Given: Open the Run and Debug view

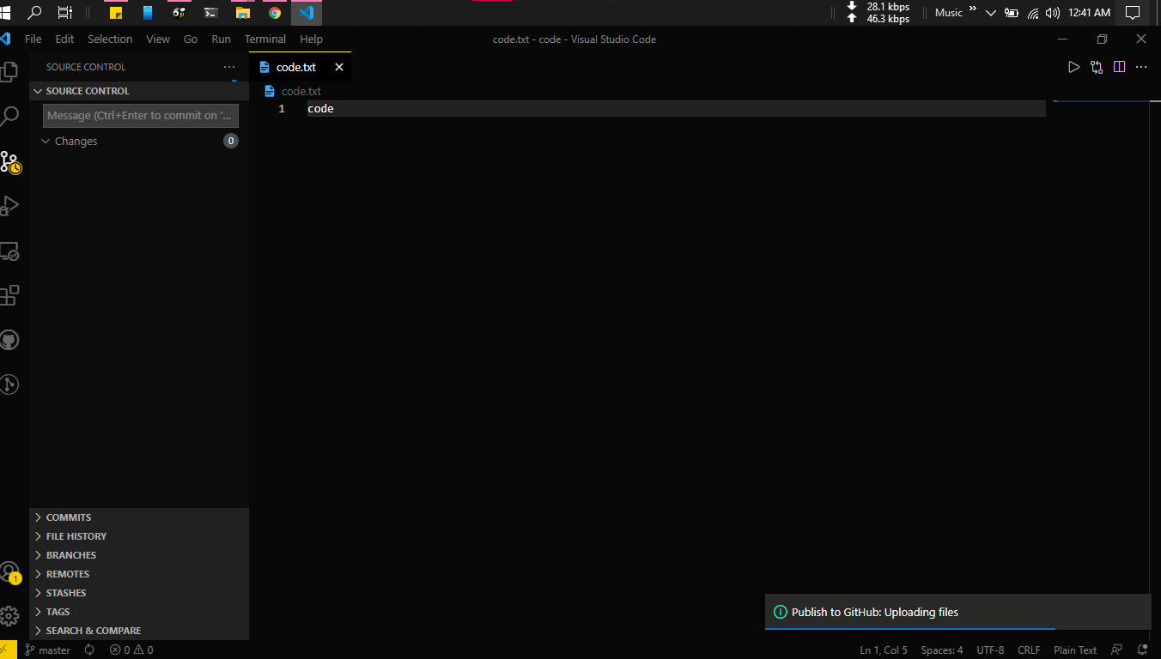Looking at the screenshot, I should click(11, 205).
